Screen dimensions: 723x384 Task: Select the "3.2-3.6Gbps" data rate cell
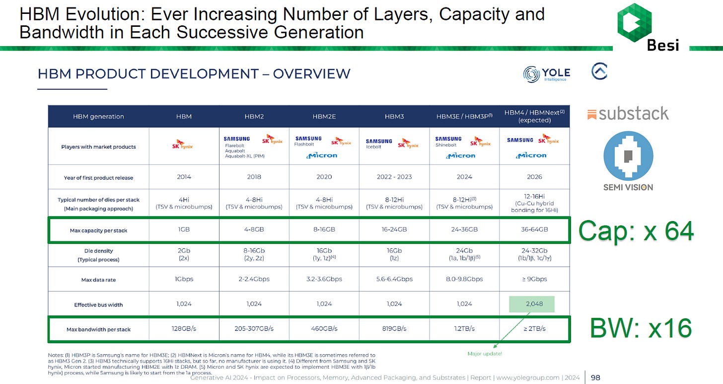coord(324,279)
